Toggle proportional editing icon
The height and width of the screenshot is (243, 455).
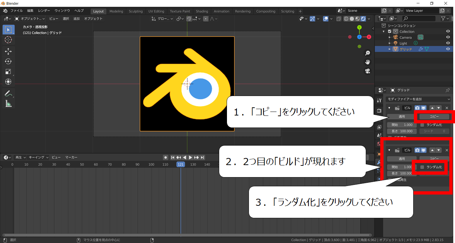(206, 19)
